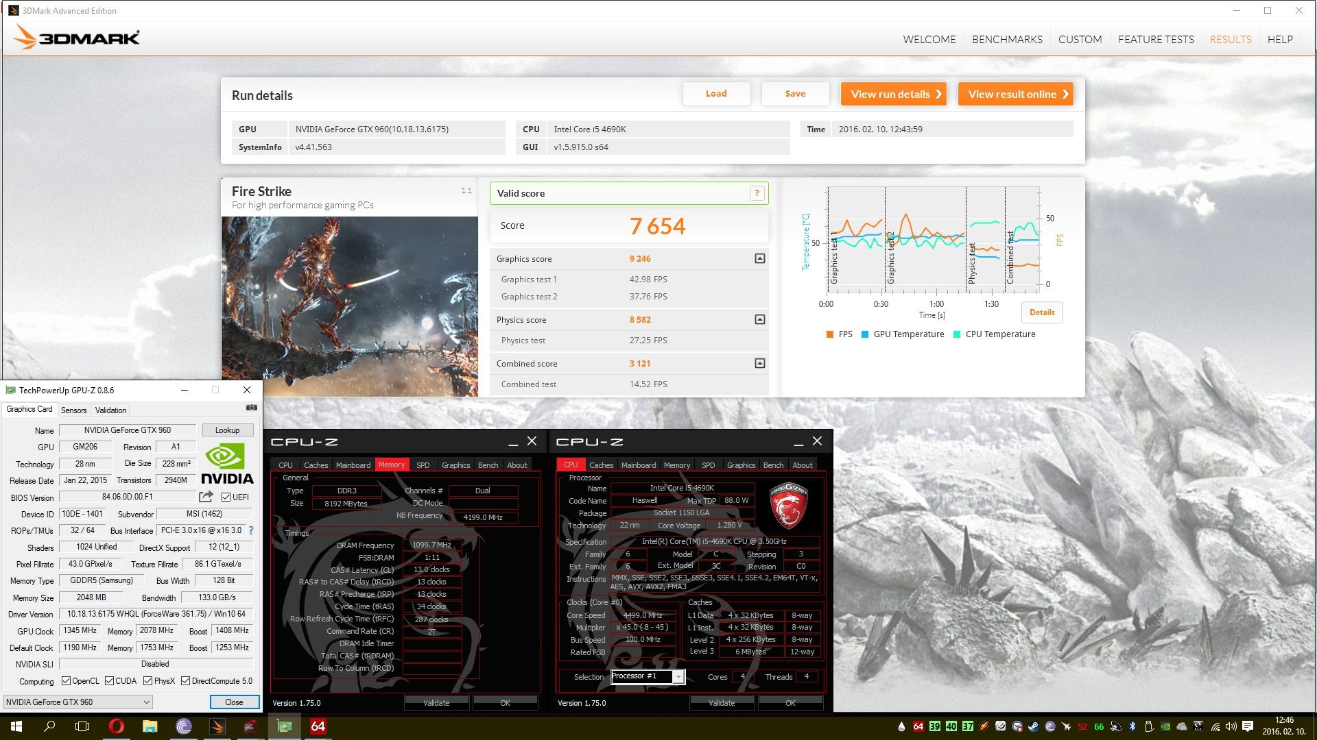Open File Explorer from the taskbar
This screenshot has width=1317, height=740.
pyautogui.click(x=150, y=726)
